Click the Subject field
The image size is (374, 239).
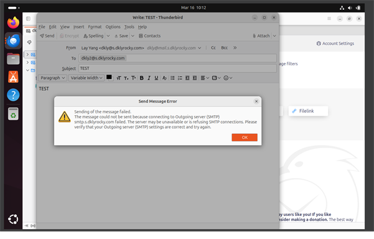[x=178, y=68]
